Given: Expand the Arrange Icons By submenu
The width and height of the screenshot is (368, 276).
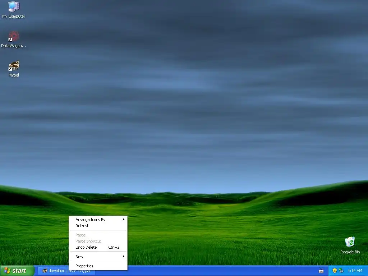Looking at the screenshot, I should coord(98,220).
